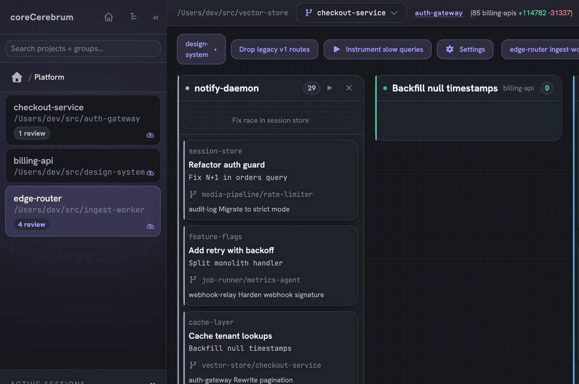
Task: Select the edge-router project in sidebar
Action: tap(83, 211)
